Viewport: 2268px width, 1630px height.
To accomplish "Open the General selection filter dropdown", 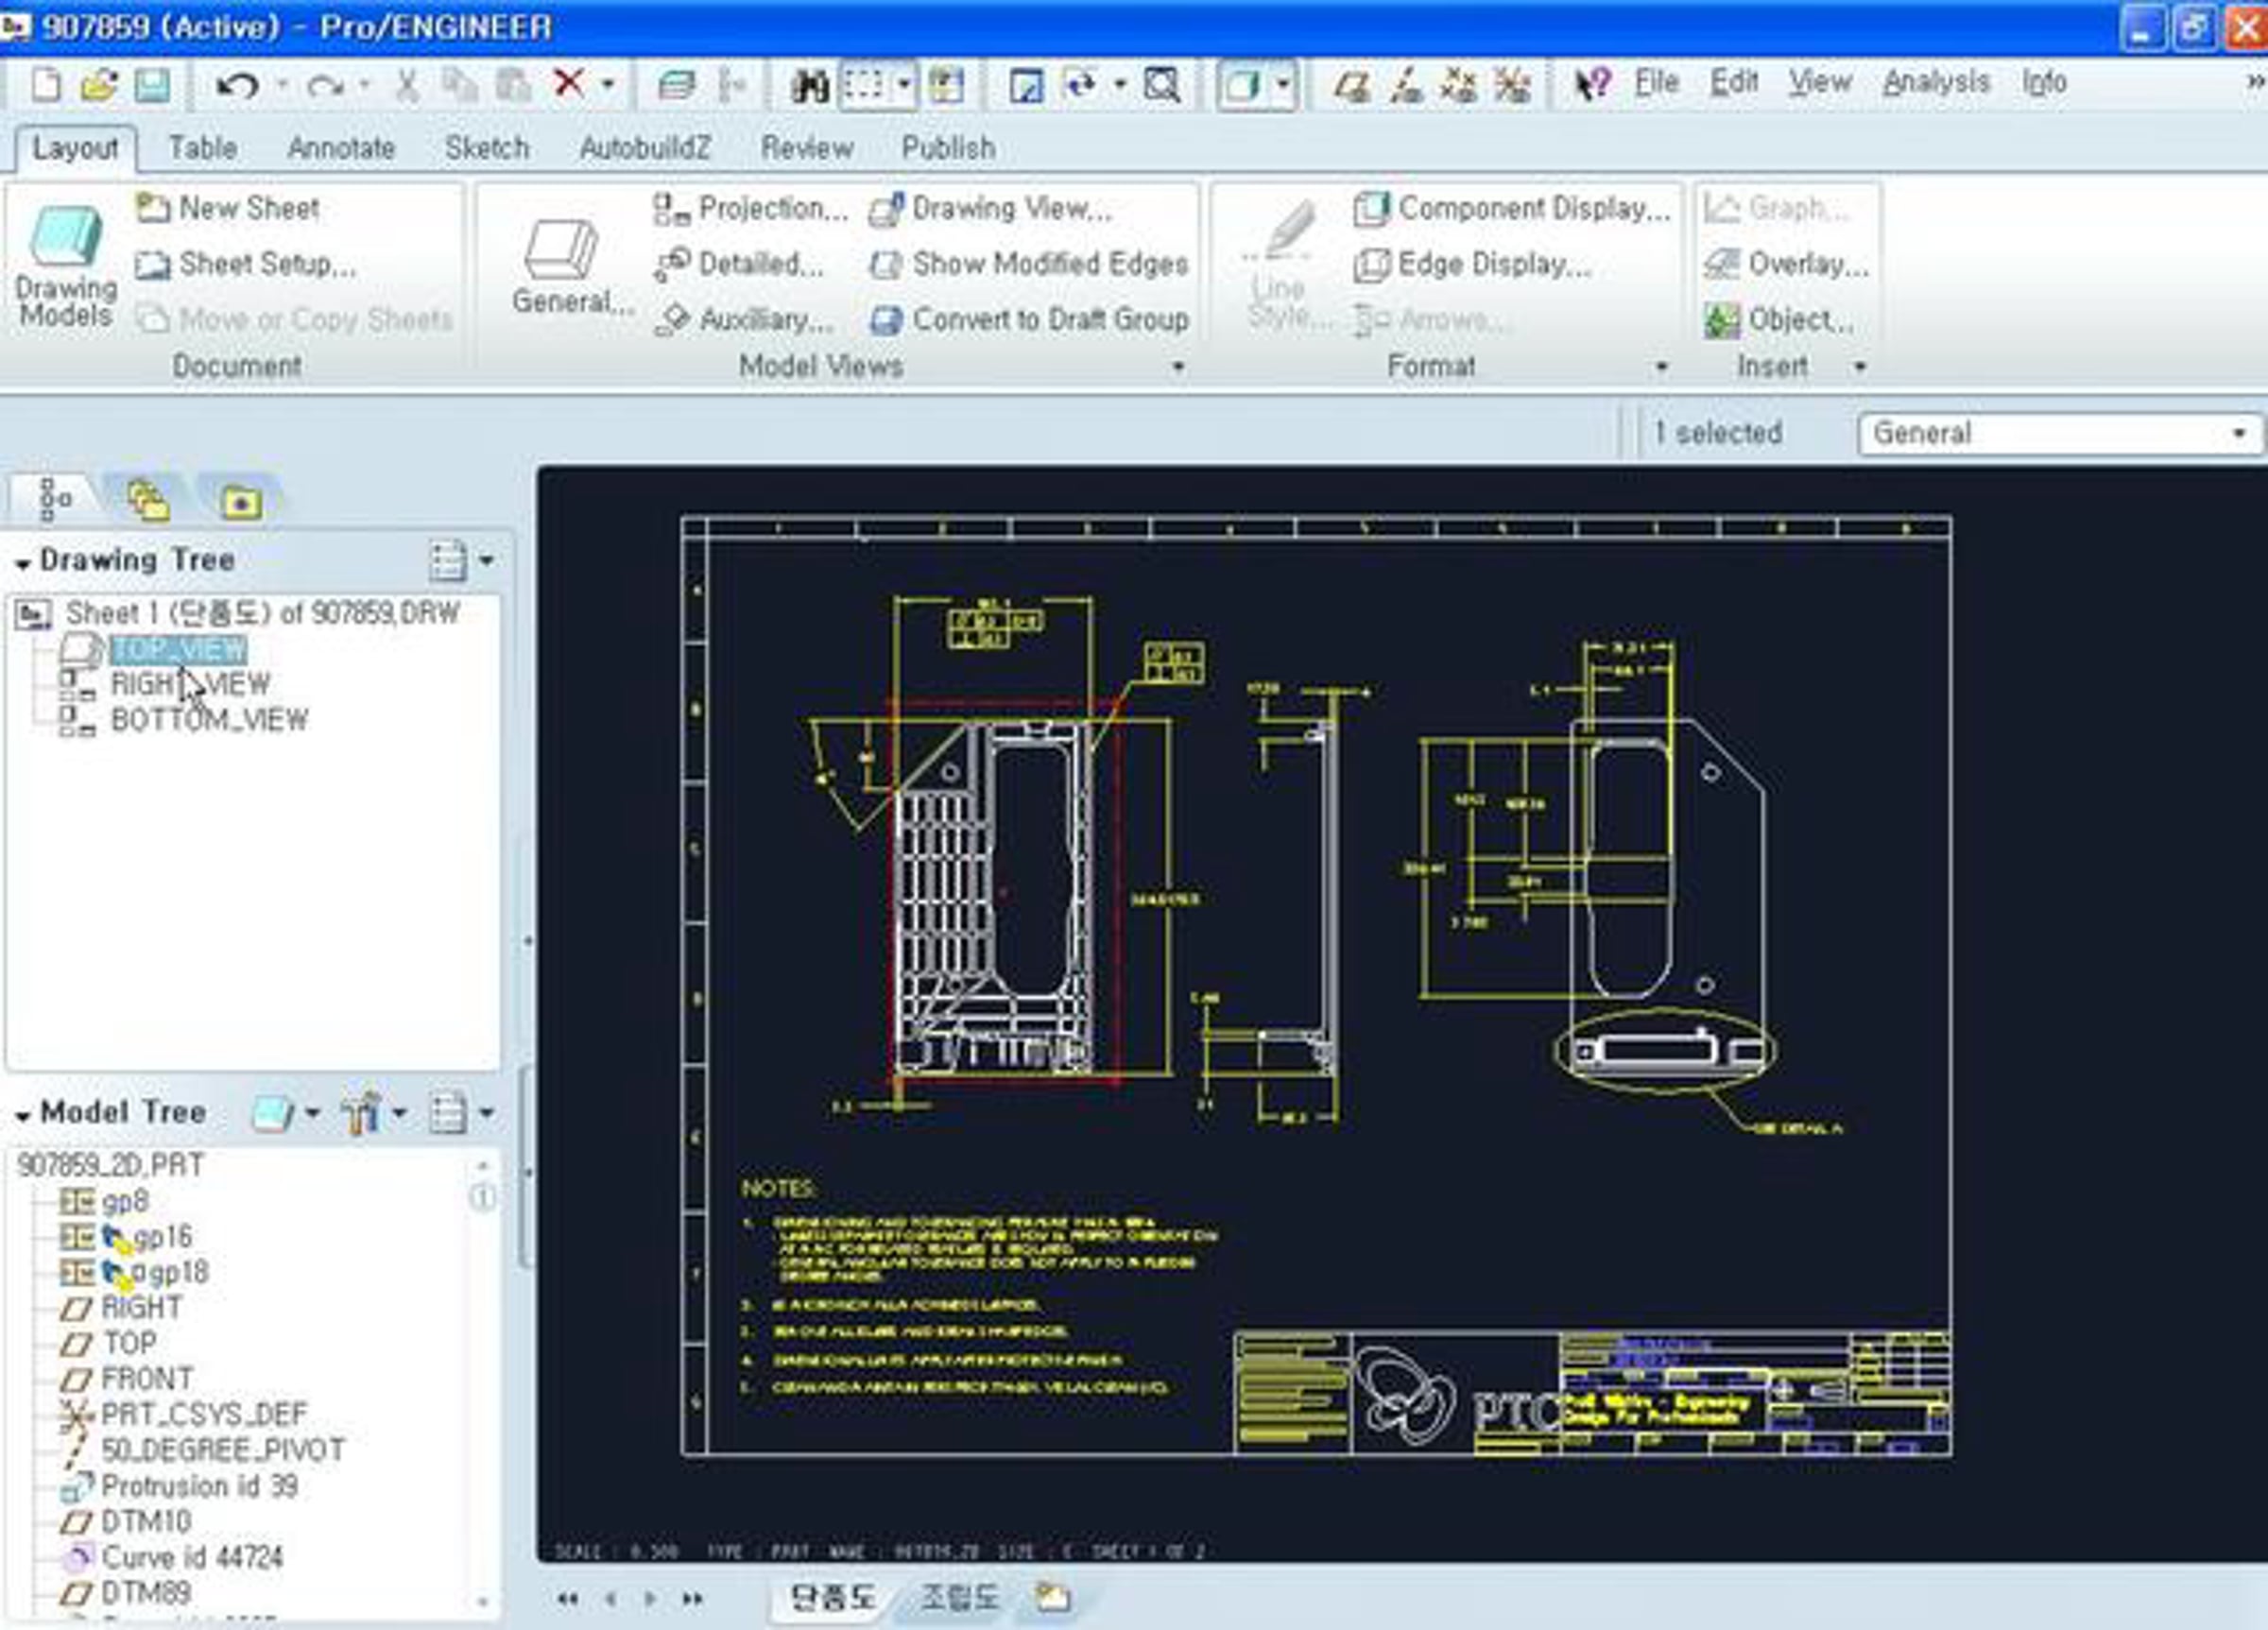I will 2060,434.
